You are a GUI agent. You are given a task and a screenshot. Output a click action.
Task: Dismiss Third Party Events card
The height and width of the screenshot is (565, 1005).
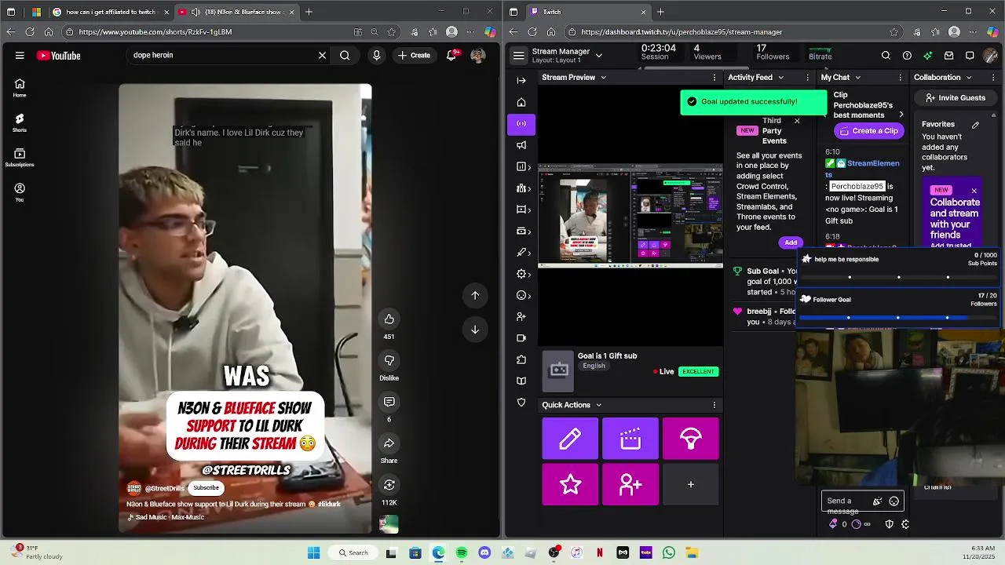tap(797, 121)
